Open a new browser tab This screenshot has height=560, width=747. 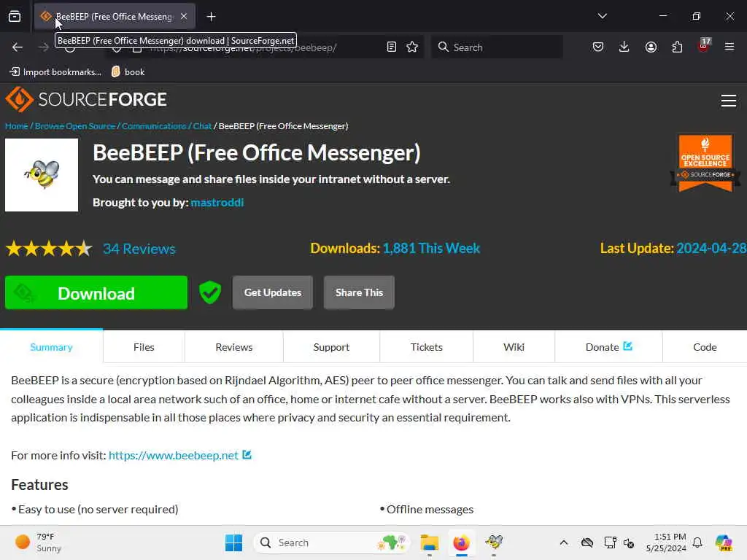coord(211,17)
